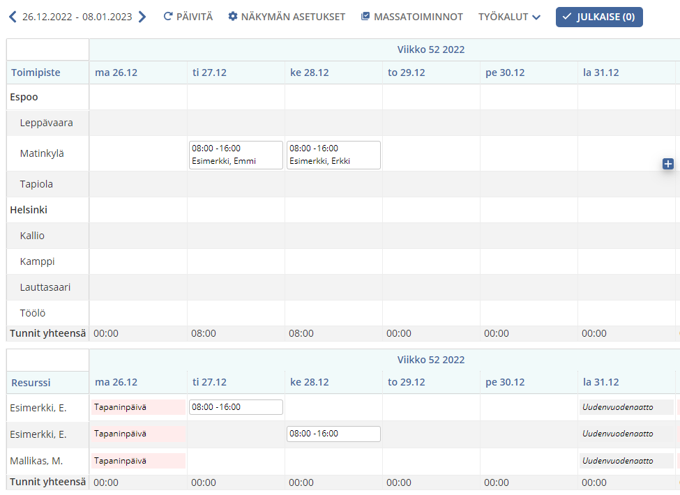Image resolution: width=680 pixels, height=495 pixels.
Task: Click the Toimipiste column header
Action: point(36,73)
